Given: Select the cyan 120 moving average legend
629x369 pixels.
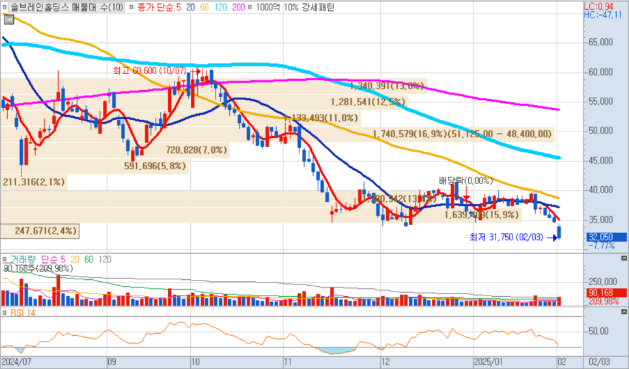Looking at the screenshot, I should 221,7.
